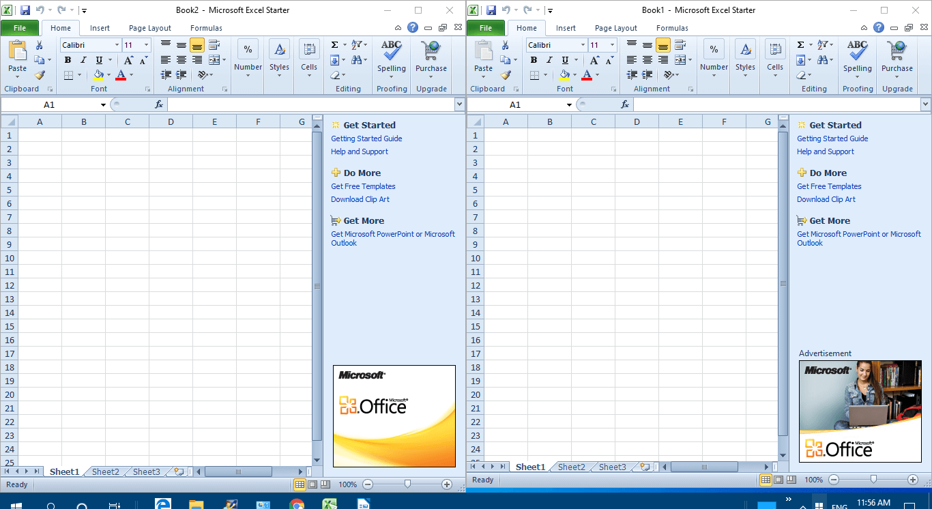Viewport: 932px width, 509px height.
Task: Click Wrap Text icon in Book2
Action: coord(214,45)
